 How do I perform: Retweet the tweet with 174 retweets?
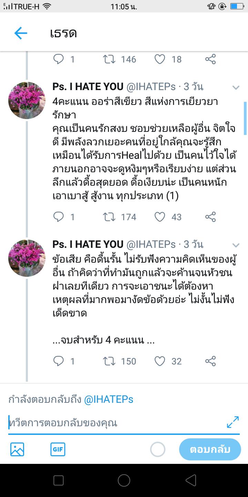pos(109,217)
